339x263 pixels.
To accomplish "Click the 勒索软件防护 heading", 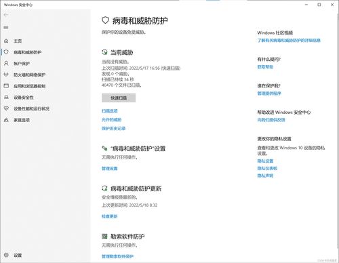I will point(127,237).
